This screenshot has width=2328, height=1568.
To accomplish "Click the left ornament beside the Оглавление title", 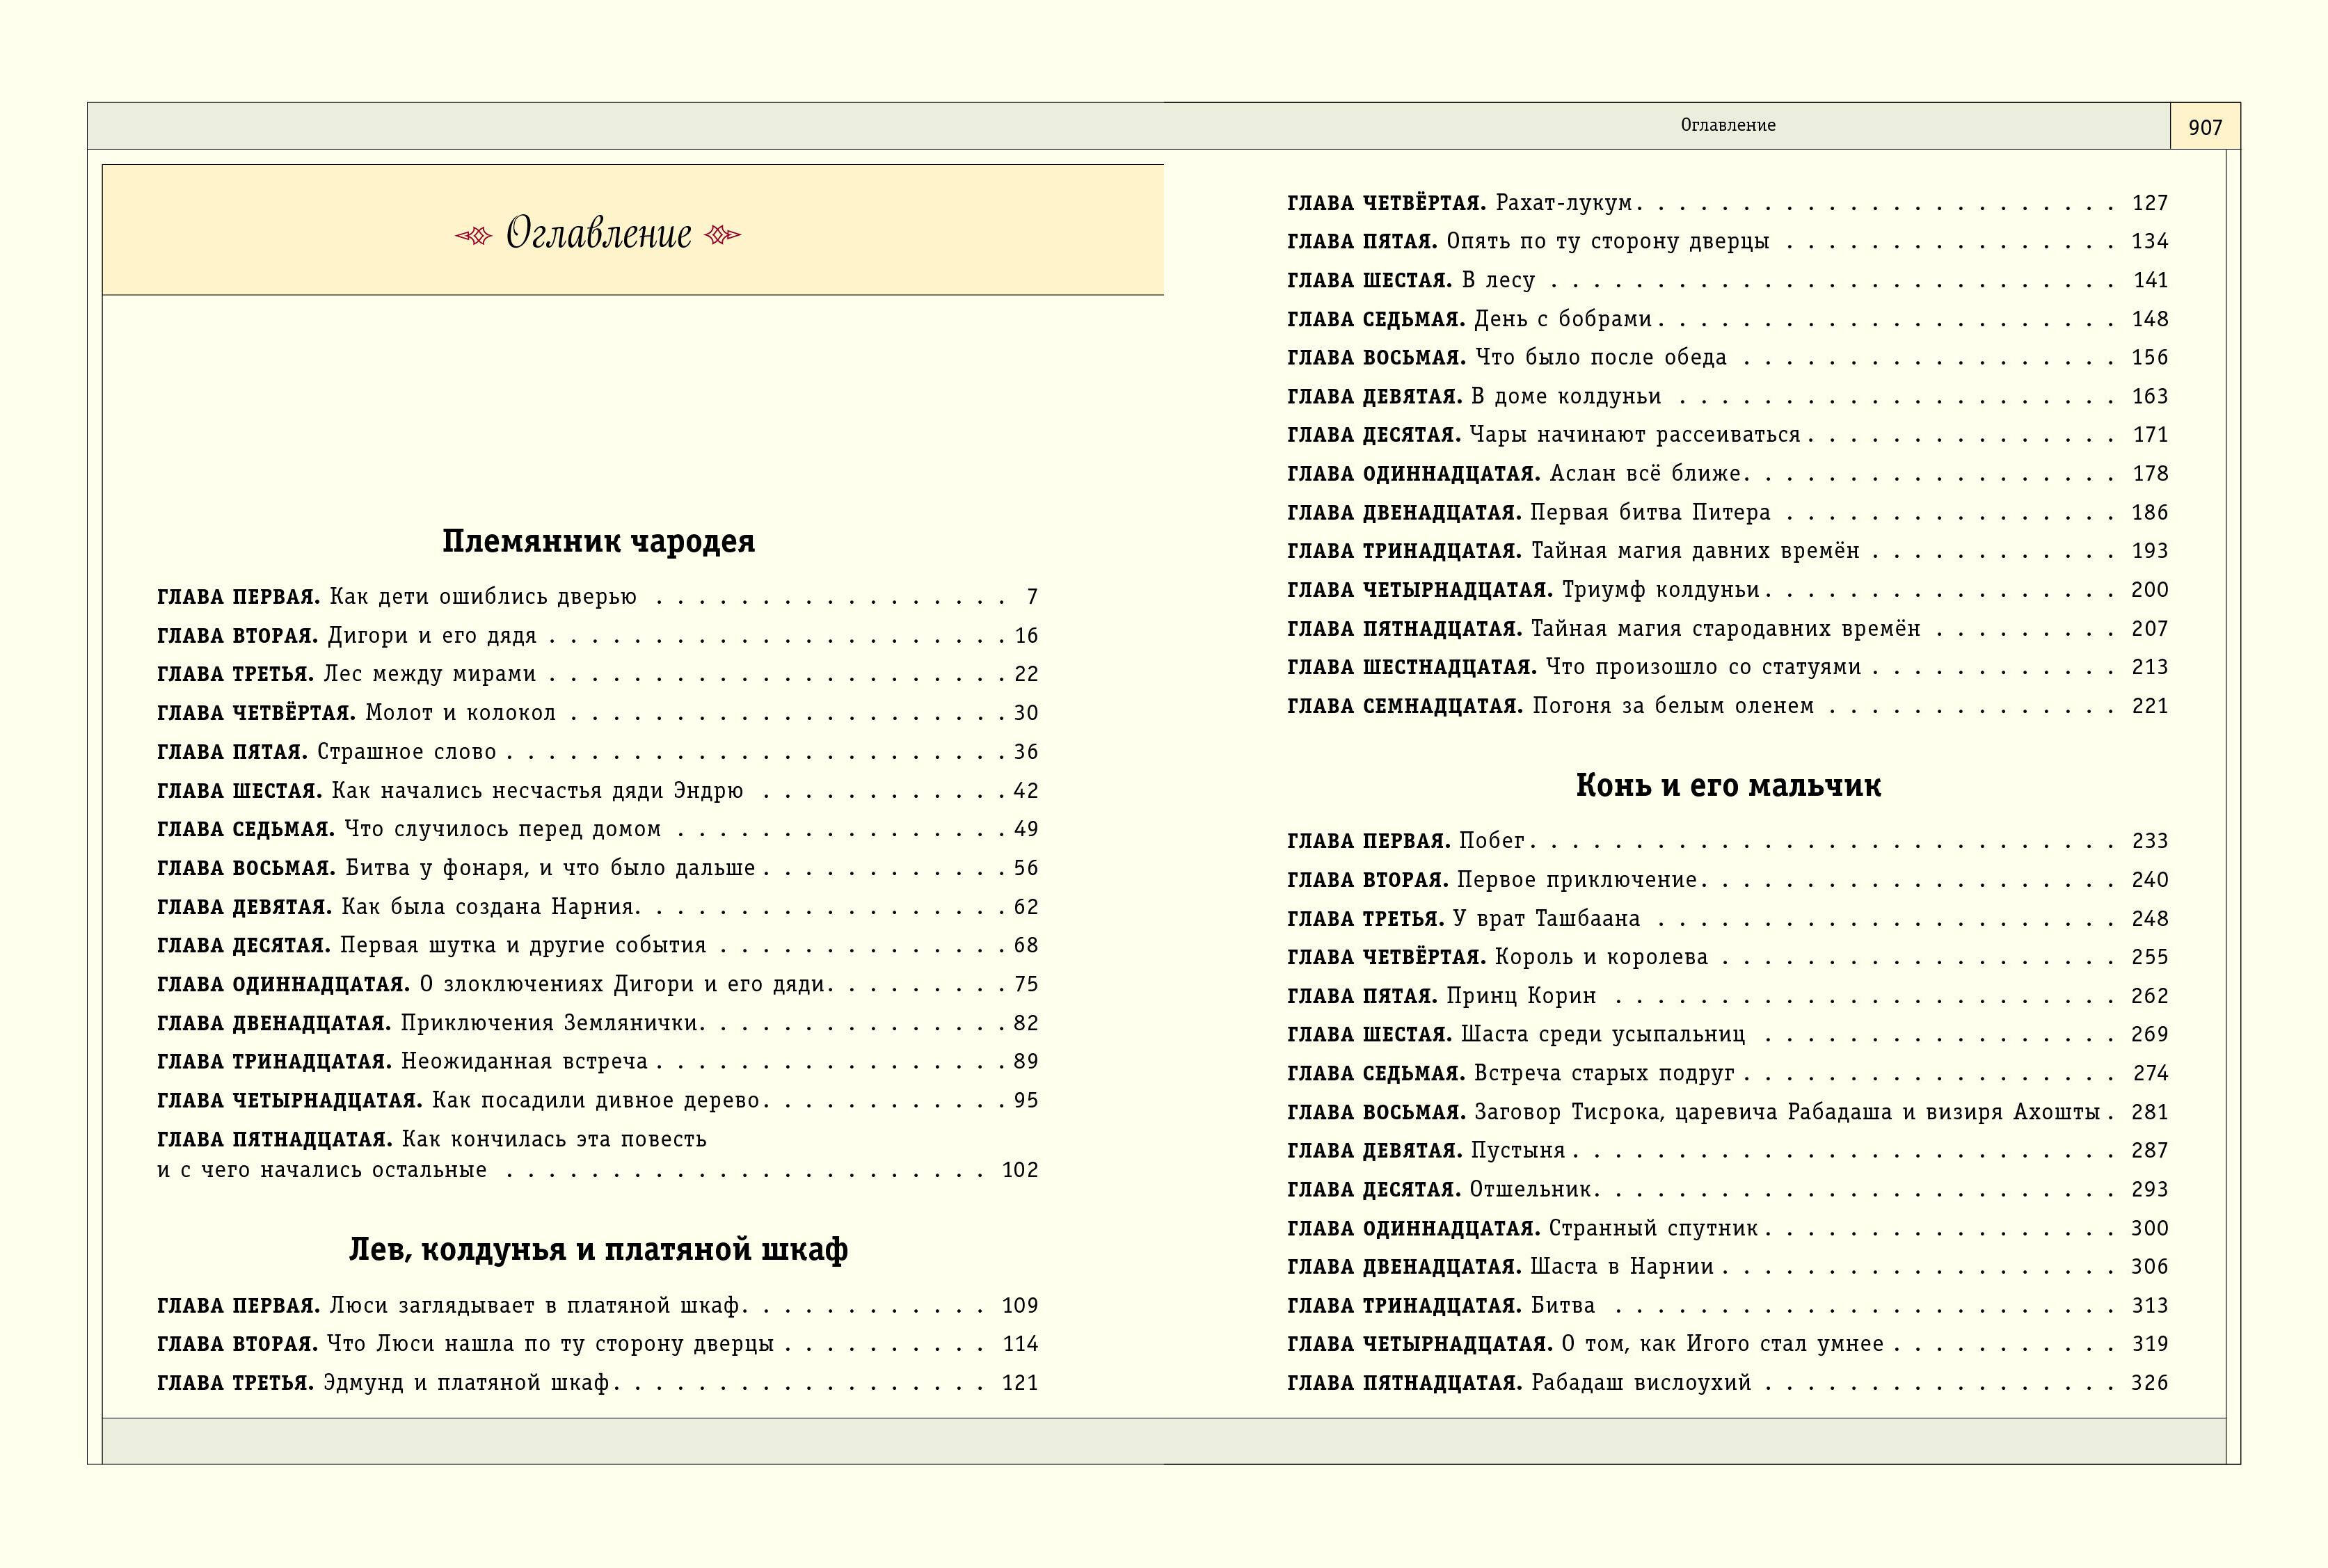I will click(474, 236).
